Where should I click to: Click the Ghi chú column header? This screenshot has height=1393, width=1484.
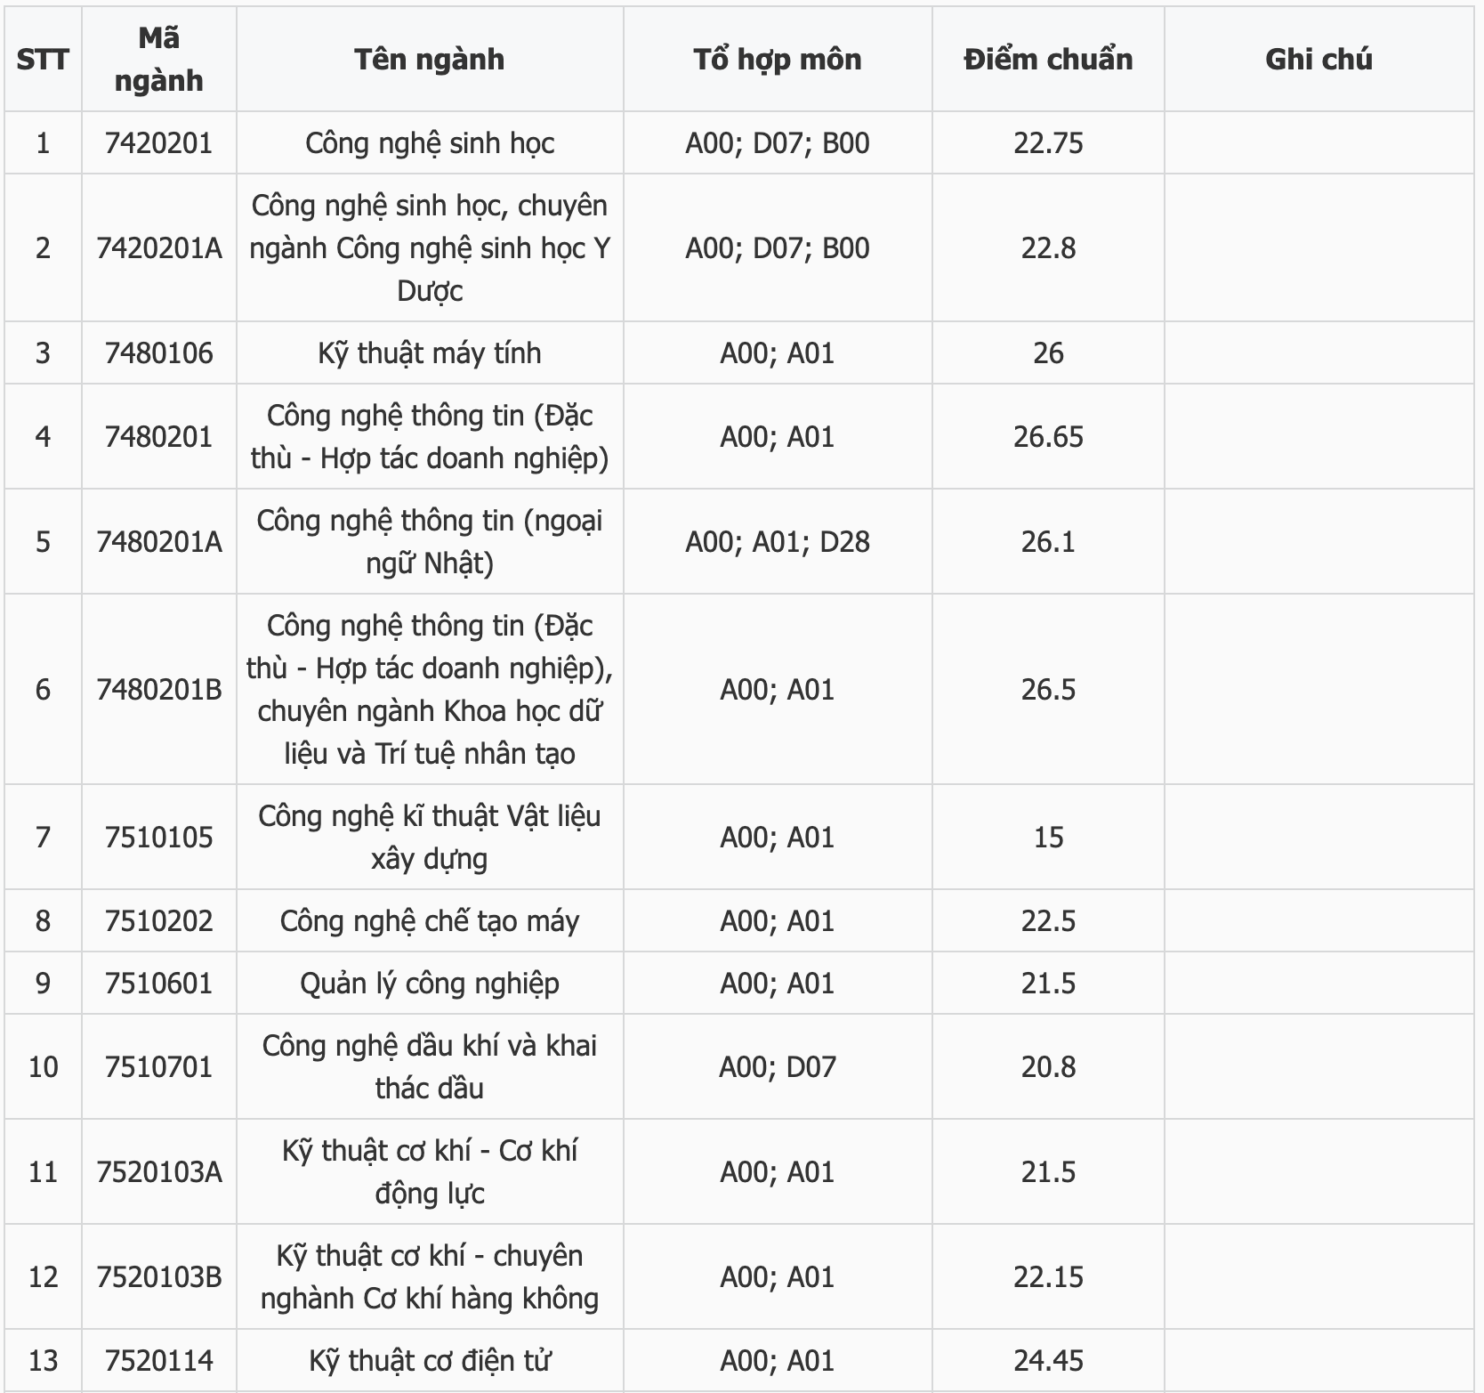[1319, 60]
